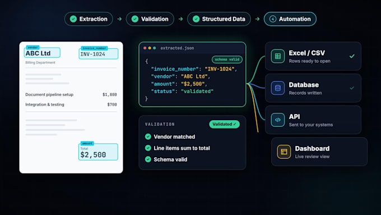Click the yellow window dot in extracted.json
The width and height of the screenshot is (381, 215).
pos(150,48)
